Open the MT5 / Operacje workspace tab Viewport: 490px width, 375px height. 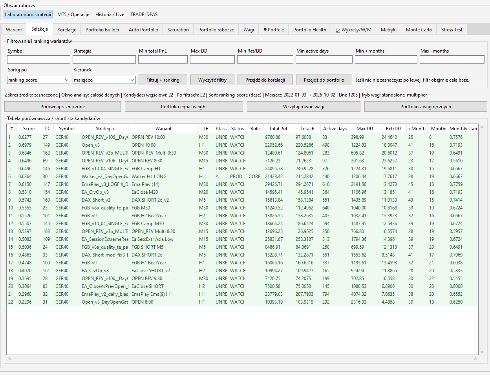click(73, 15)
